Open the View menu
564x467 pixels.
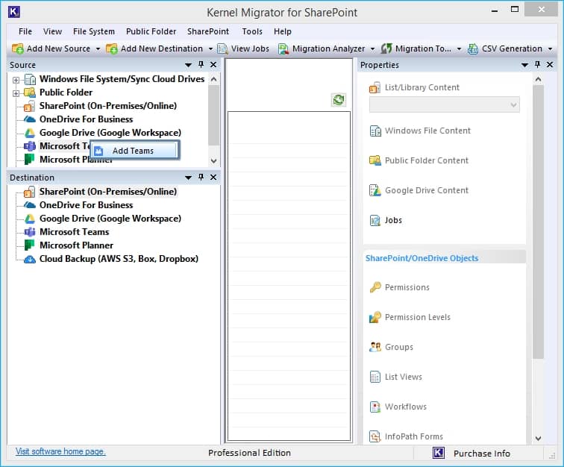tap(52, 31)
